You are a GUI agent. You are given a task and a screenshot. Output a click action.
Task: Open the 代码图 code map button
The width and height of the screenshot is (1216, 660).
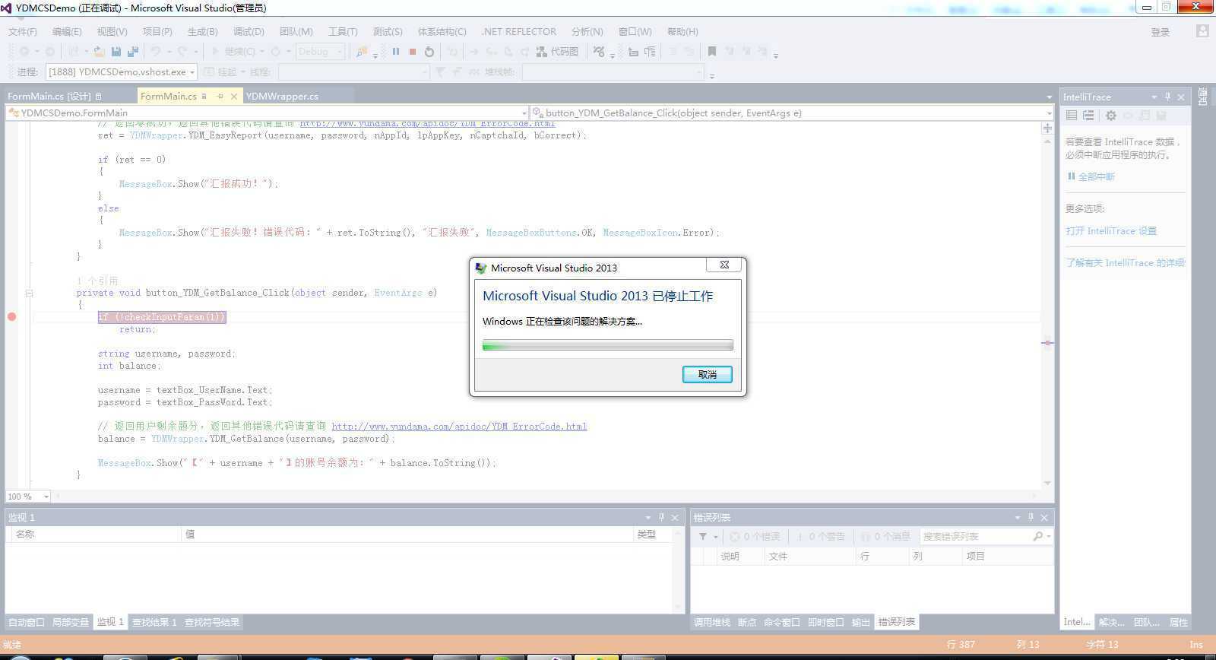click(558, 52)
